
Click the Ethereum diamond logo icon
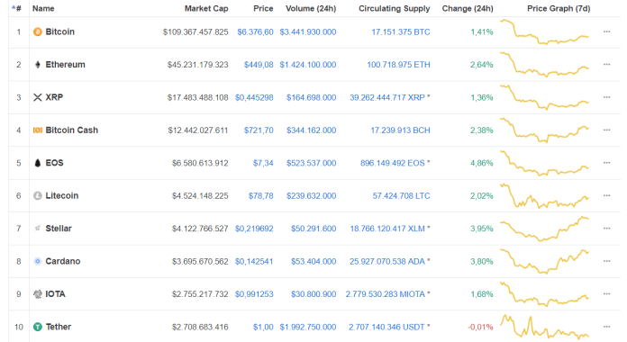(x=38, y=65)
